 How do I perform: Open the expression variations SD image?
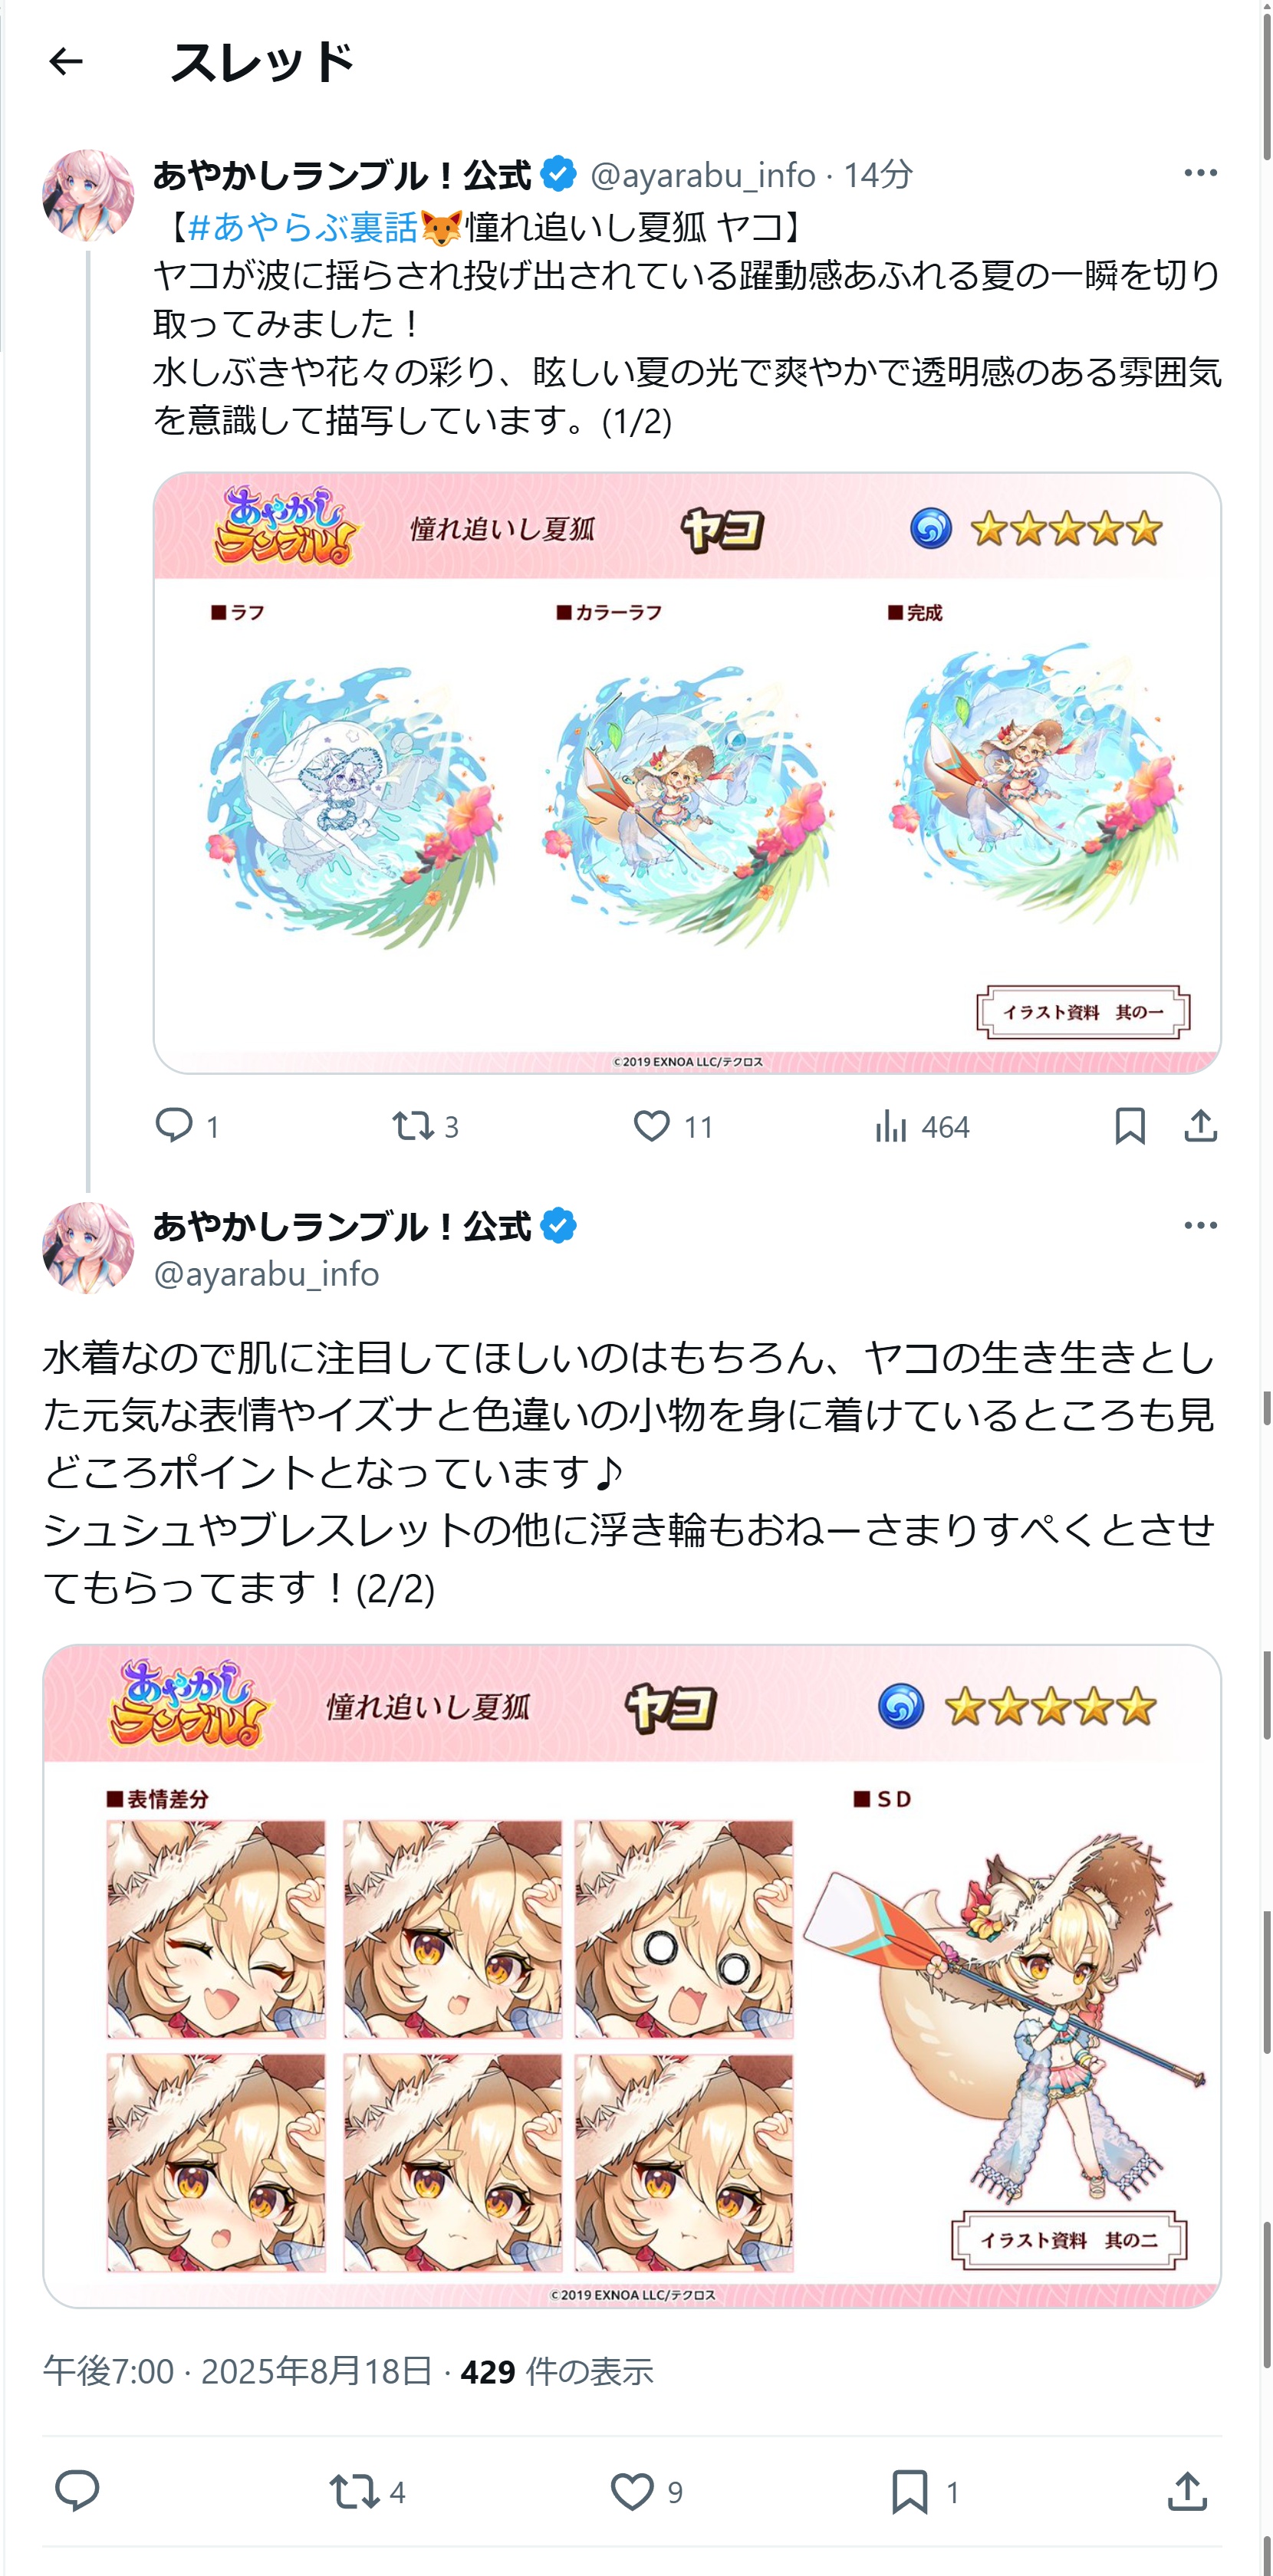tap(632, 1976)
